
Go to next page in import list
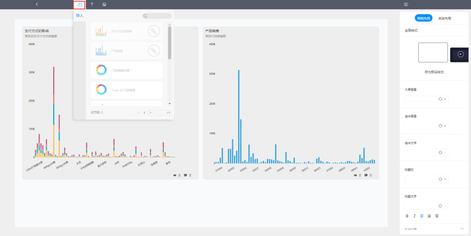[151, 113]
